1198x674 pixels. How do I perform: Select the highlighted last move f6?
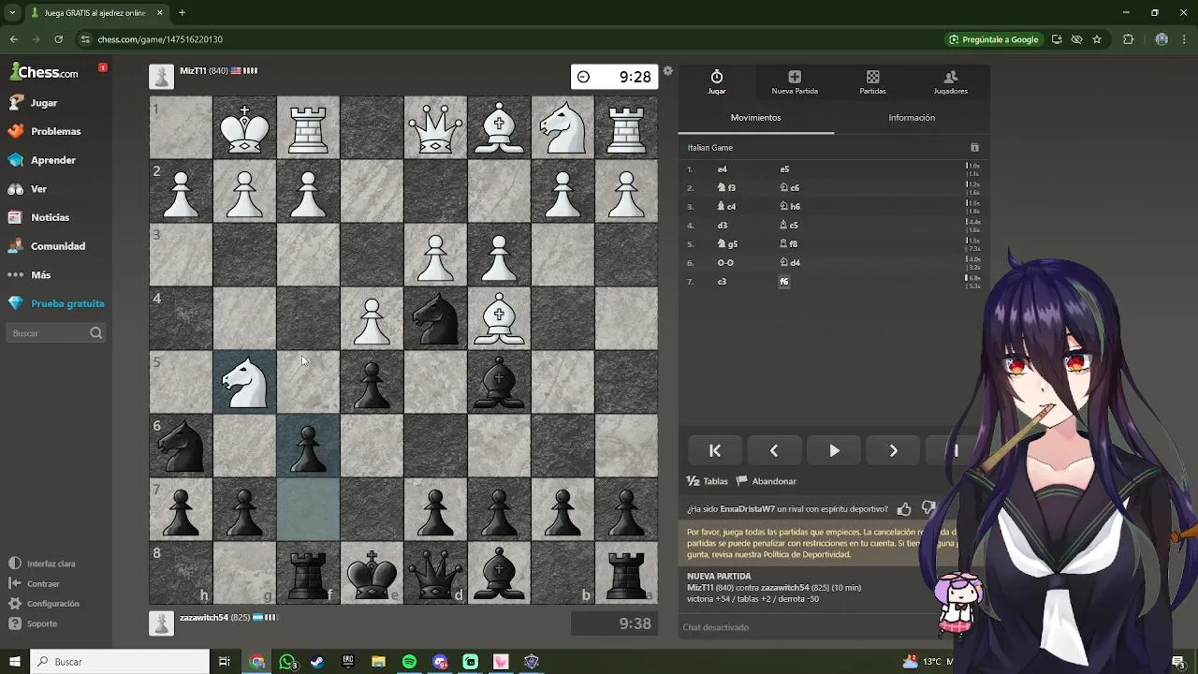click(784, 282)
